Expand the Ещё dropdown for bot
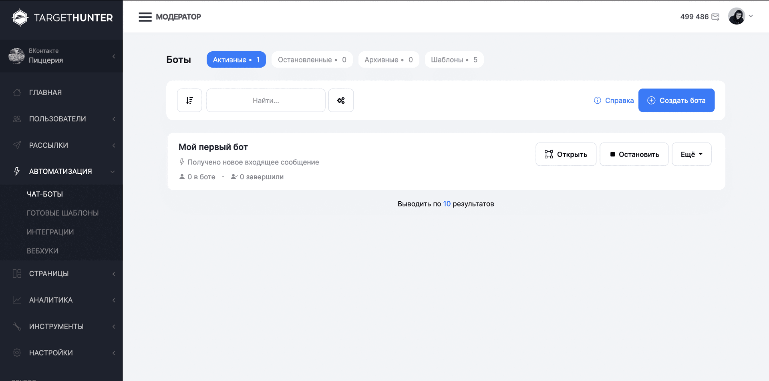This screenshot has width=769, height=381. point(691,154)
